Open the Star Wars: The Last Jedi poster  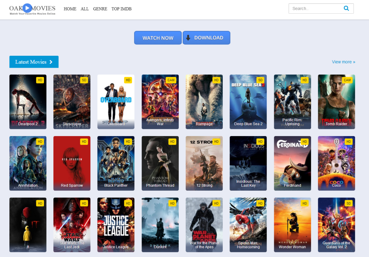[x=72, y=225]
